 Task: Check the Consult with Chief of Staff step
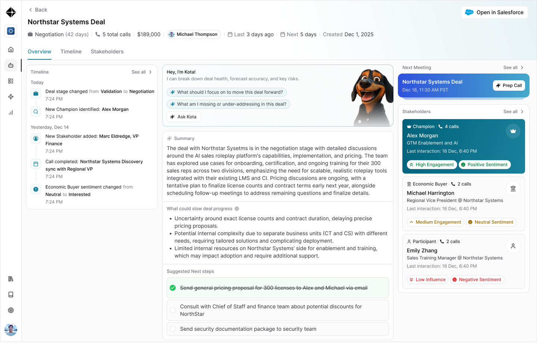(173, 310)
